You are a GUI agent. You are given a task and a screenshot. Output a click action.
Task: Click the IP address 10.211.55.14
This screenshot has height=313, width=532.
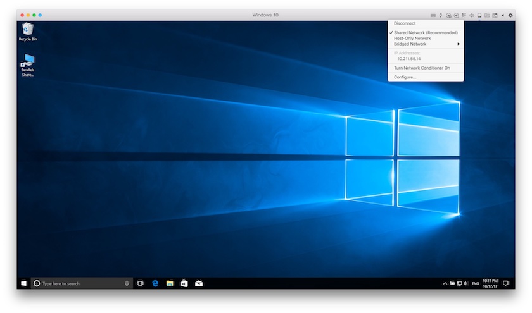pyautogui.click(x=409, y=59)
